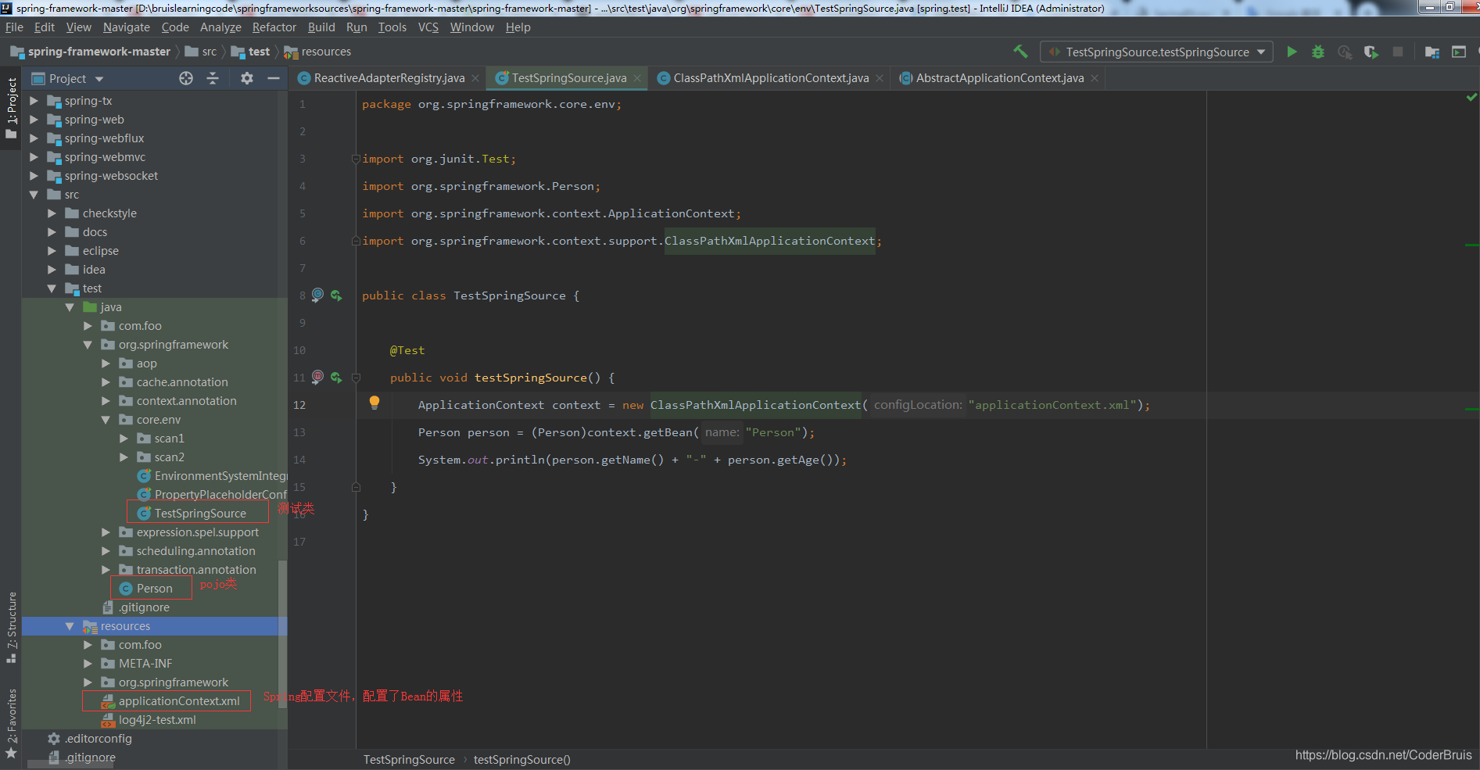Click the Collapse All icon in the Project panel
This screenshot has width=1480, height=770.
pos(213,78)
